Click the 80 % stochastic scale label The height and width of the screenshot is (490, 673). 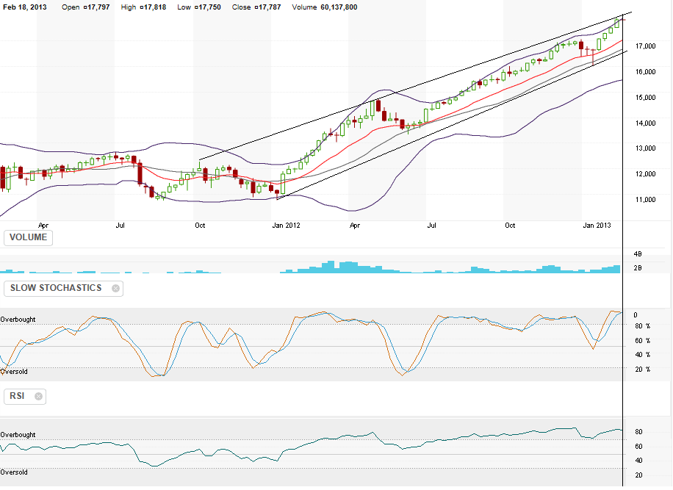[x=642, y=326]
